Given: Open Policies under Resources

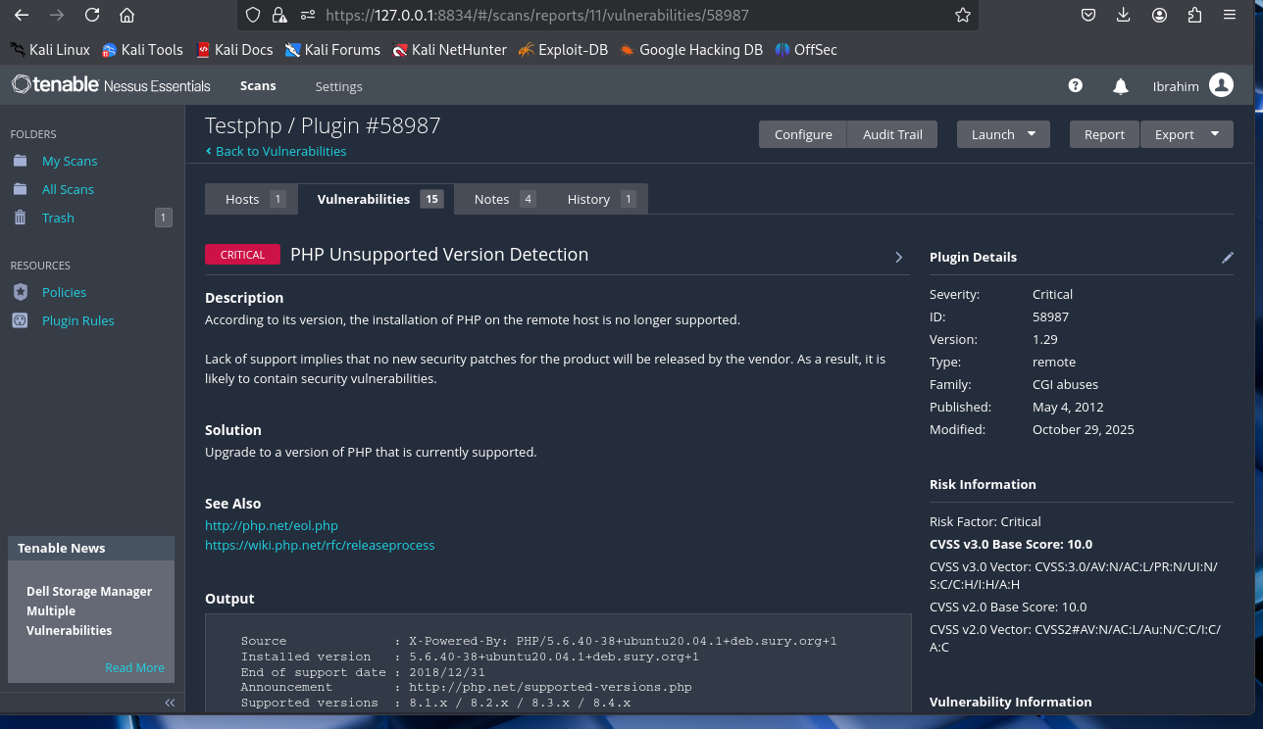Looking at the screenshot, I should click(x=64, y=292).
